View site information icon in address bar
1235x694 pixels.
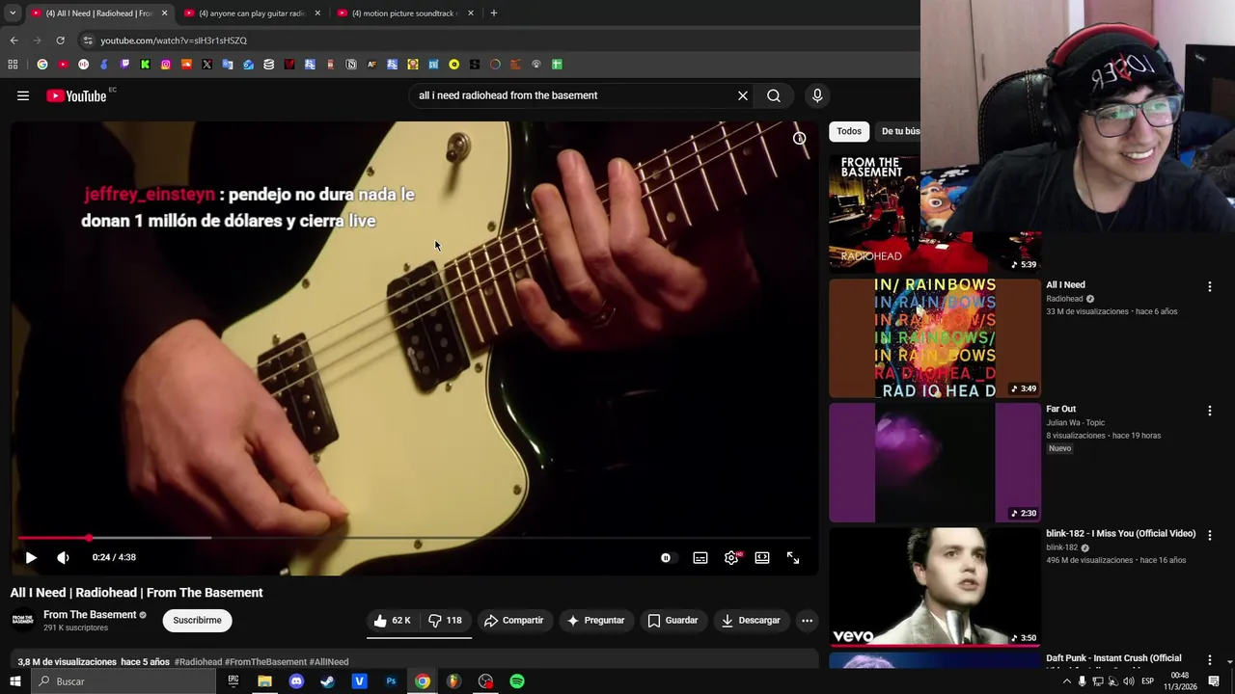(88, 40)
